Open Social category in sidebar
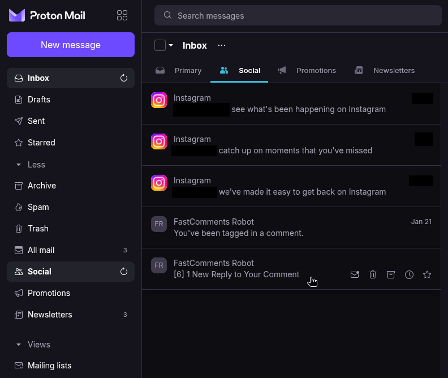448x378 pixels. click(71, 272)
